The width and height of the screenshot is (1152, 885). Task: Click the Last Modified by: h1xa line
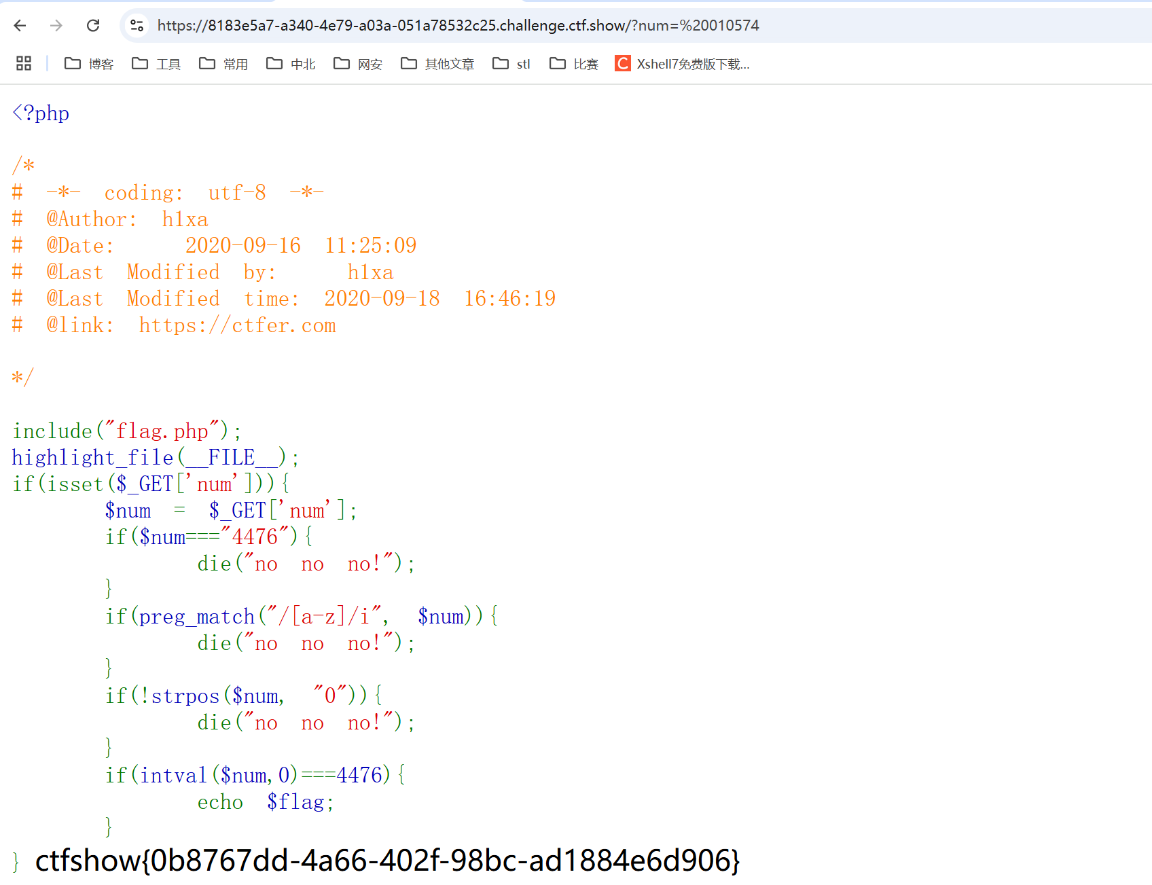(203, 272)
